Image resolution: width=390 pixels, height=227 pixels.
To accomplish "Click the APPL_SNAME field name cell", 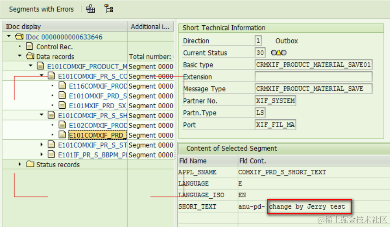I will 208,172.
